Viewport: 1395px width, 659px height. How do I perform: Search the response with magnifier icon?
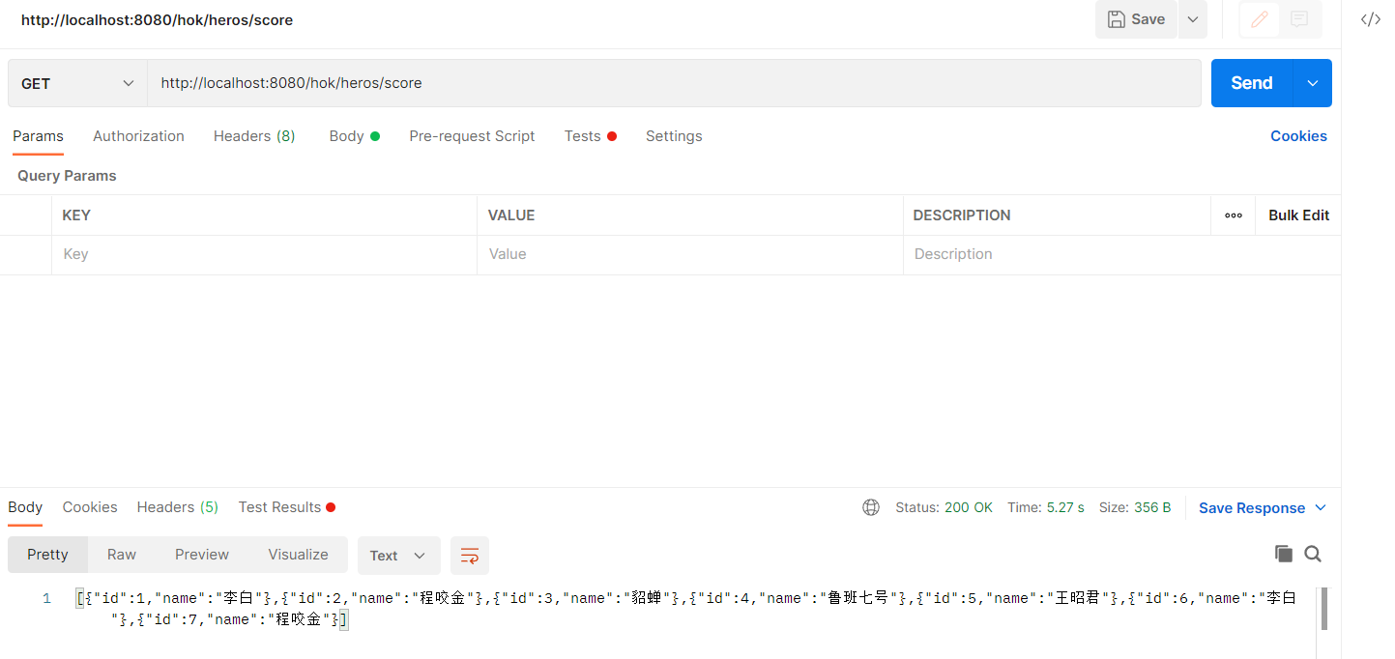click(x=1312, y=554)
